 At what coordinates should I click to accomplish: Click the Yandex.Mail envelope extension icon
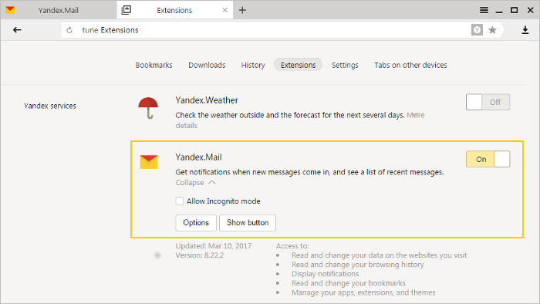(149, 162)
